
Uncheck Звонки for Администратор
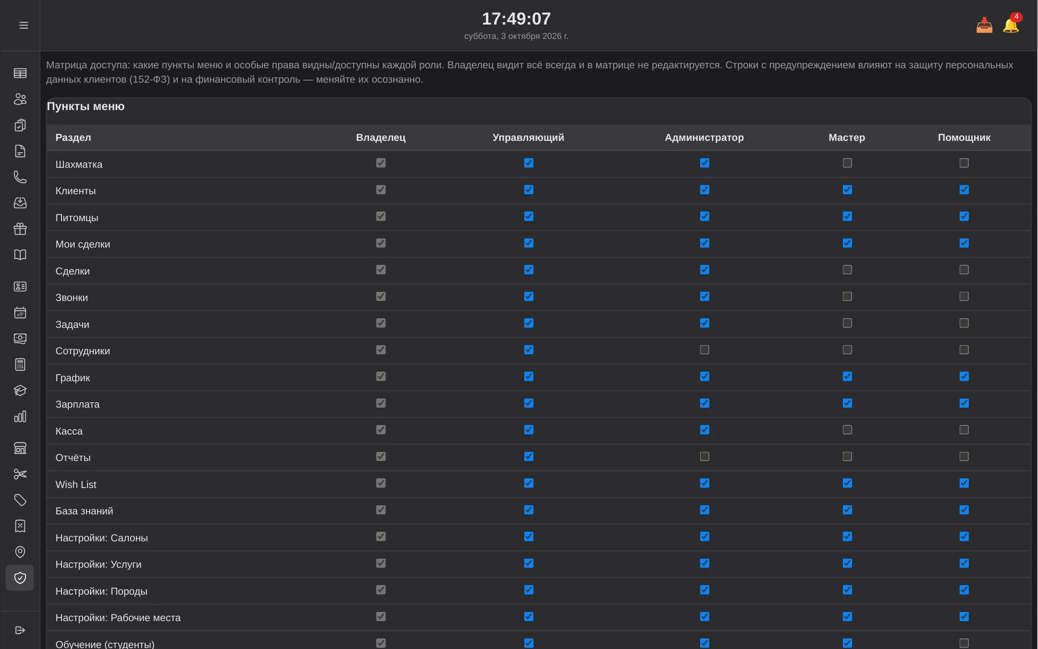(704, 296)
